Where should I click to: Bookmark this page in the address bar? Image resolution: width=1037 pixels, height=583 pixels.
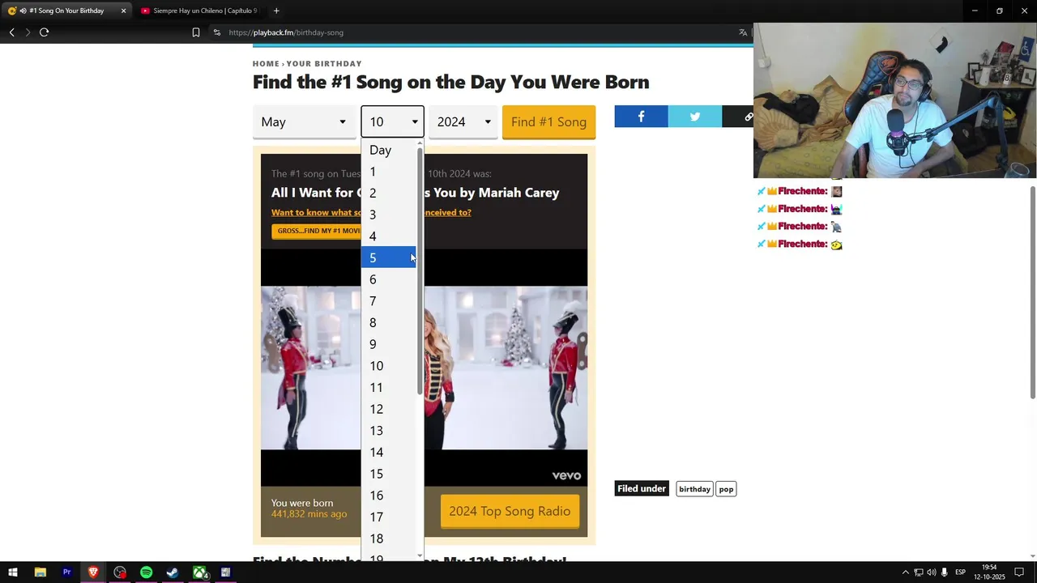click(196, 32)
